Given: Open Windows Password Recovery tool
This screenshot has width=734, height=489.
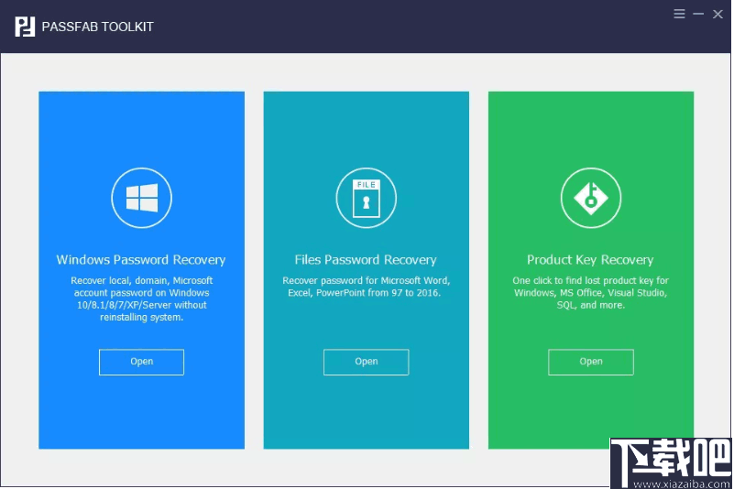Looking at the screenshot, I should (x=141, y=362).
